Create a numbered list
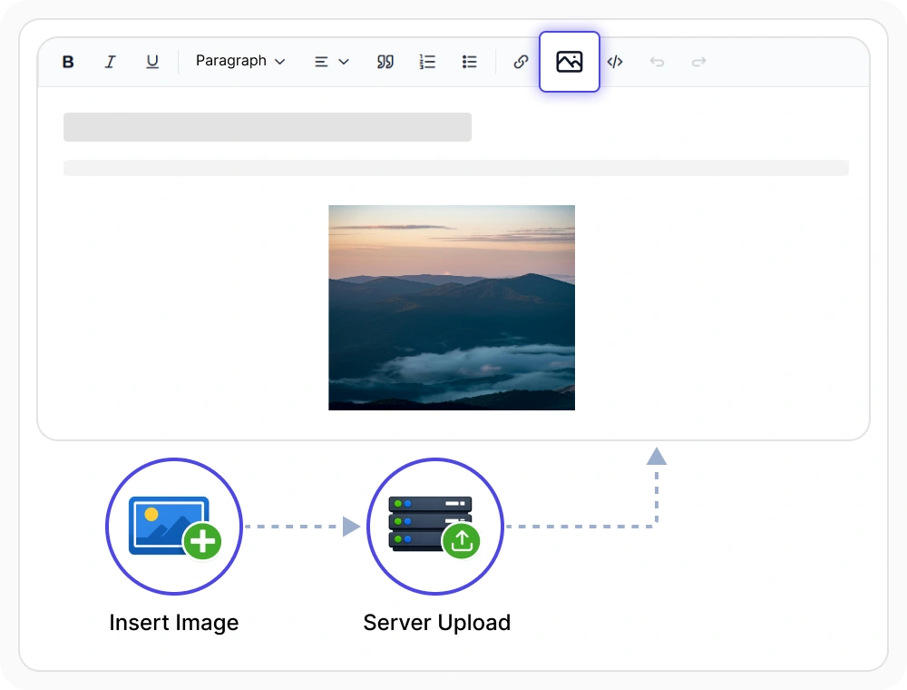The image size is (907, 690). [427, 62]
